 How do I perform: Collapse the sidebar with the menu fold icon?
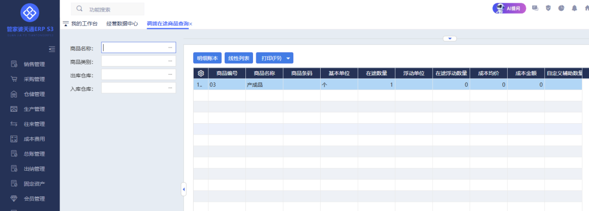pyautogui.click(x=52, y=49)
